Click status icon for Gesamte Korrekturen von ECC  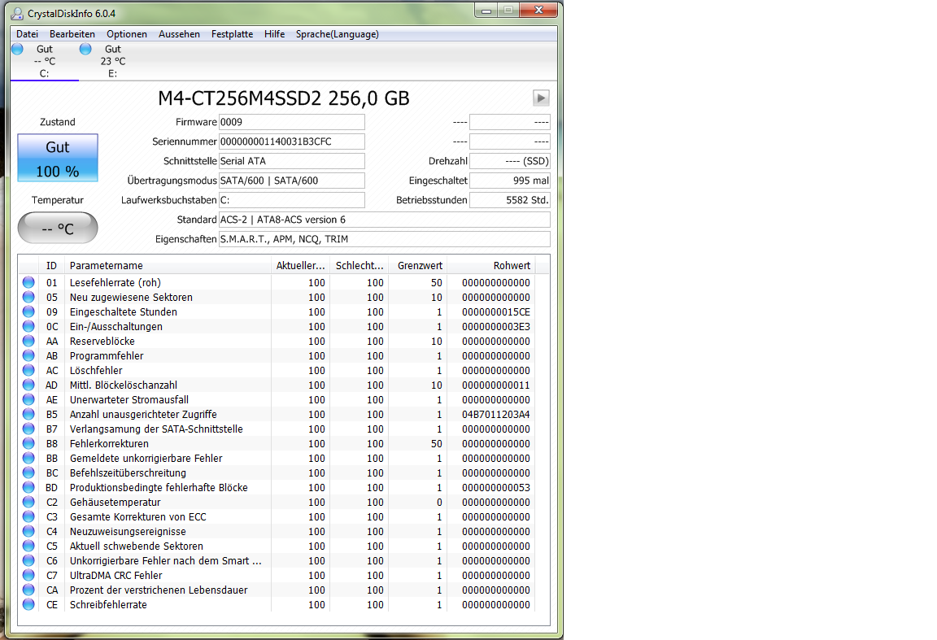click(x=28, y=516)
